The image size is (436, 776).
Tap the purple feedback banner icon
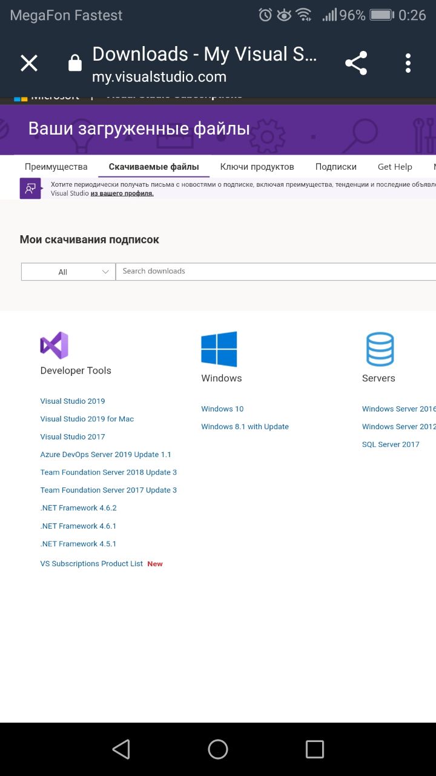(x=30, y=189)
